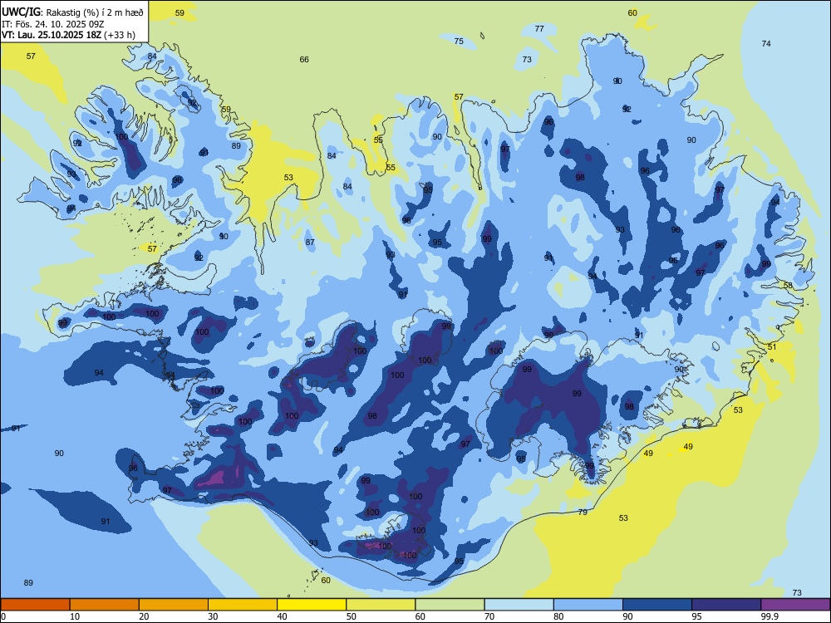The image size is (831, 623).
Task: Click the legend tick label '99.9'
Action: click(770, 616)
